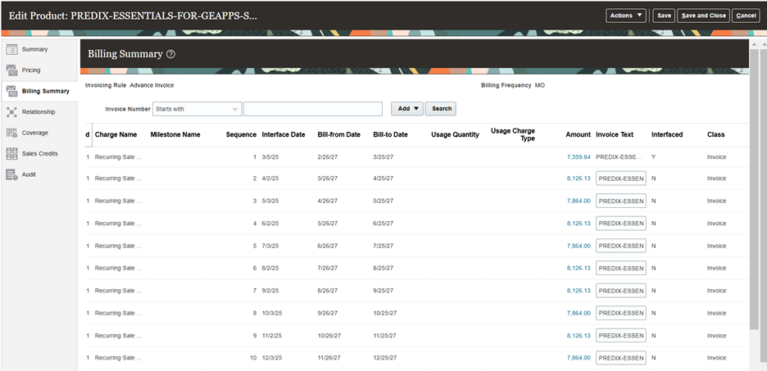Click the Search button
This screenshot has height=371, width=767.
[x=441, y=109]
